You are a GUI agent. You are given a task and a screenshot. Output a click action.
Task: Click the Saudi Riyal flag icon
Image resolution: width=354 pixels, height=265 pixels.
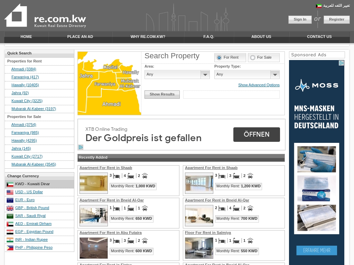click(10, 216)
